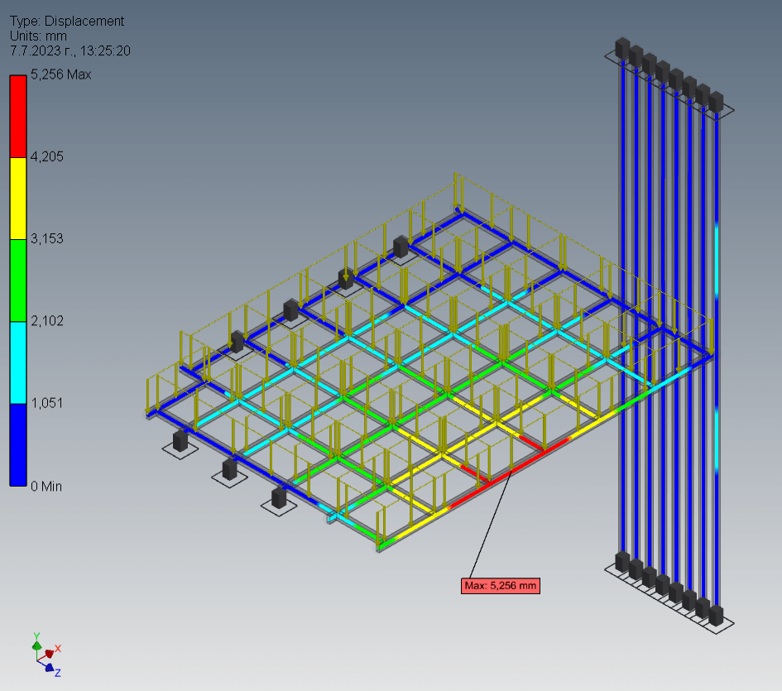Click the 7.7.2023 timestamp text
This screenshot has height=691, width=782.
tap(70, 51)
